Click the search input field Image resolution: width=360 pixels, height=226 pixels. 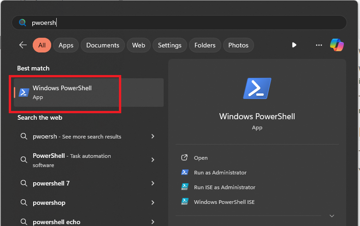pyautogui.click(x=184, y=23)
